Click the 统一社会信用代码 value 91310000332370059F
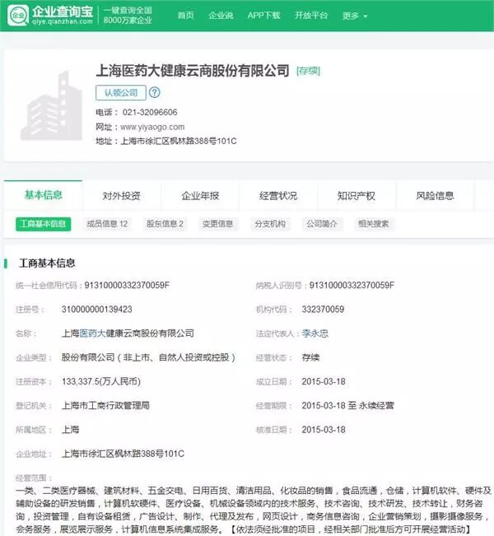Screen dimensions: 494x536 click(x=127, y=285)
